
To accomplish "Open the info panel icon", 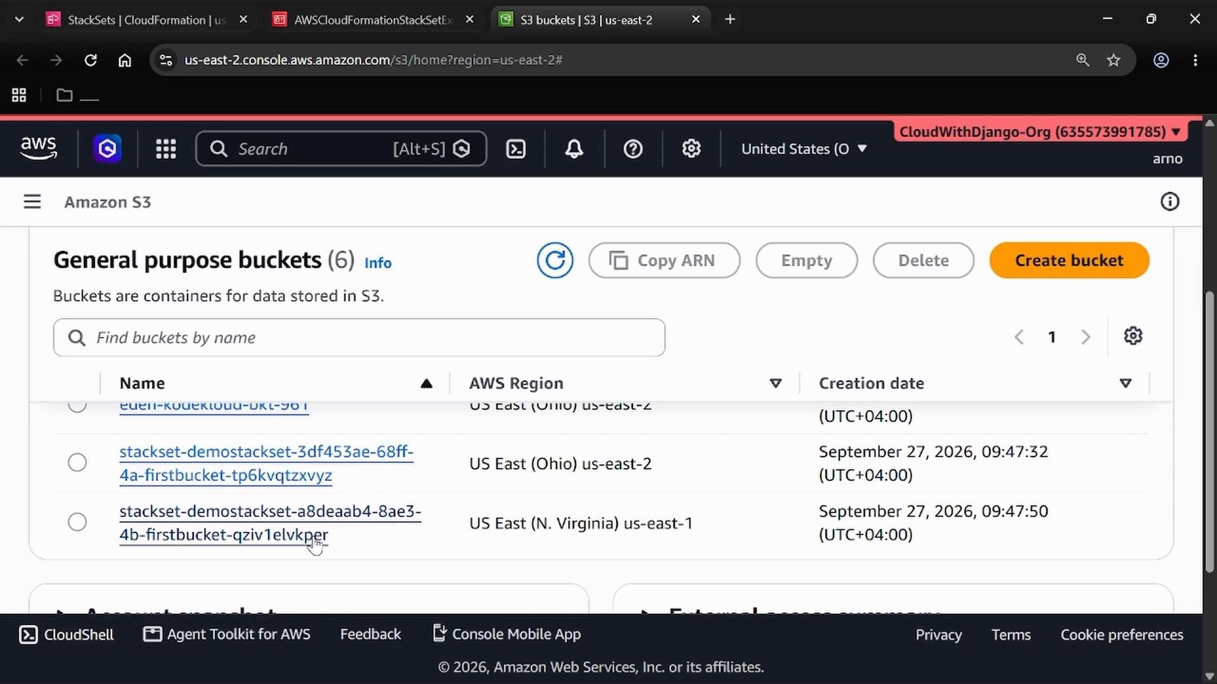I will tap(1170, 202).
